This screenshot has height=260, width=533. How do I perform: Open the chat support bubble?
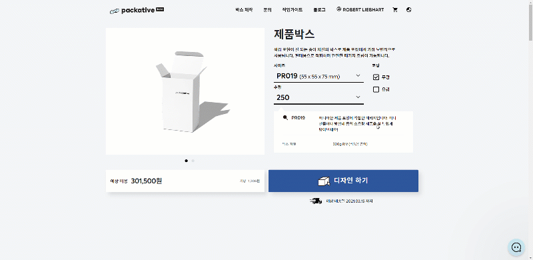516,247
